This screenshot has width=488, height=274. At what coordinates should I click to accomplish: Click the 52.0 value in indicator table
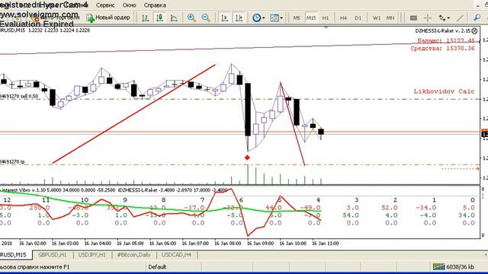390,208
